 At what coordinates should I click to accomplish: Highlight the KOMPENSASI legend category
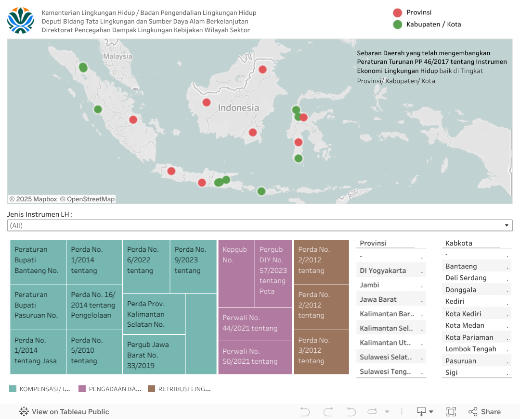(x=40, y=389)
